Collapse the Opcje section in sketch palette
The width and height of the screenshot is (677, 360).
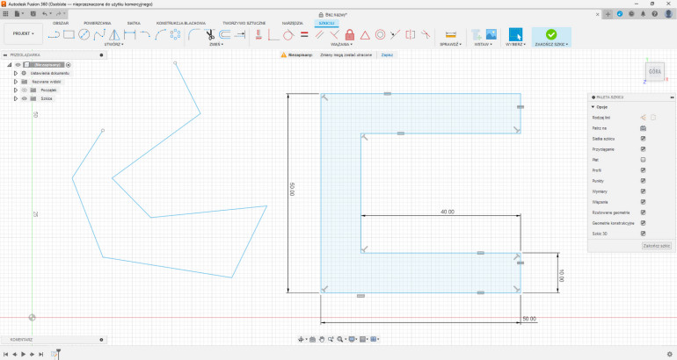point(592,106)
